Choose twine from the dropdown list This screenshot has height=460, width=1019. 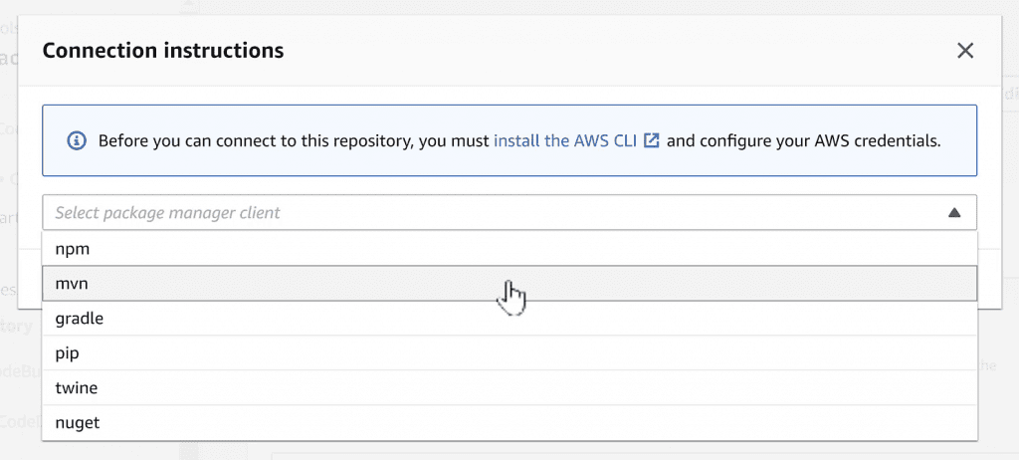click(77, 387)
